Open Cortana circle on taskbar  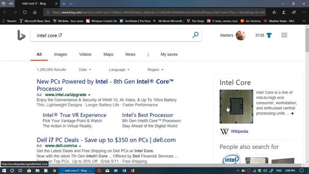(12, 171)
